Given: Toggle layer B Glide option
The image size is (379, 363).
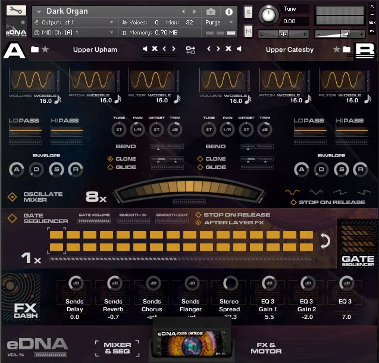Looking at the screenshot, I should click(200, 167).
